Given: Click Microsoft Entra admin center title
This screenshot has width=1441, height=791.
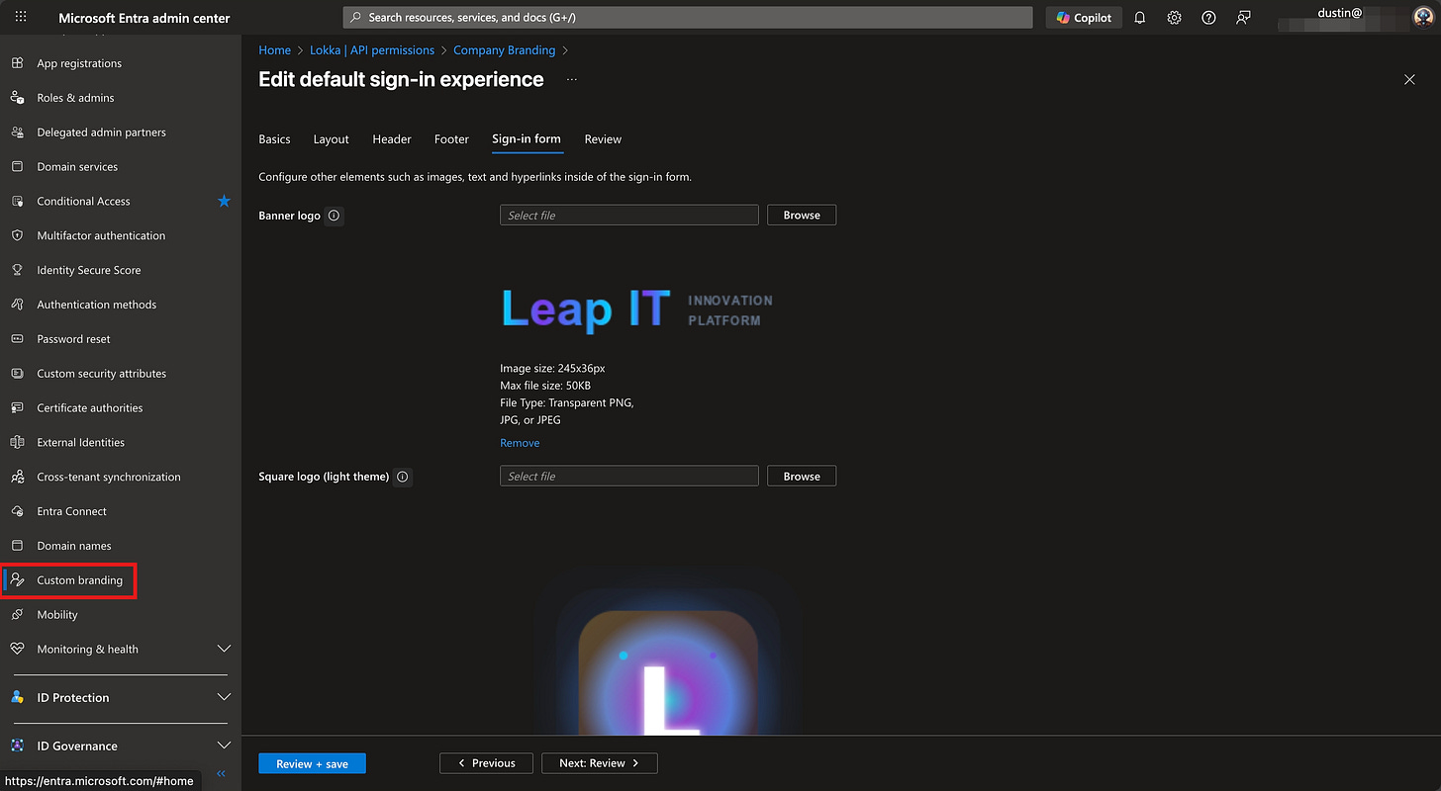Looking at the screenshot, I should pyautogui.click(x=144, y=18).
